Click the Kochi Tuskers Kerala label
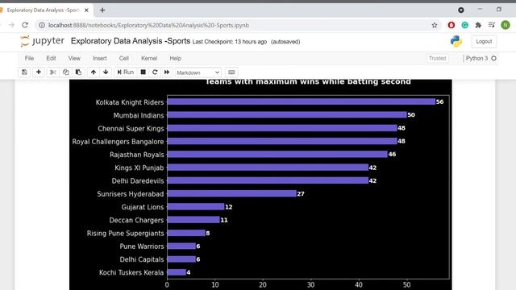Viewport: 516px width, 290px height. (x=131, y=272)
